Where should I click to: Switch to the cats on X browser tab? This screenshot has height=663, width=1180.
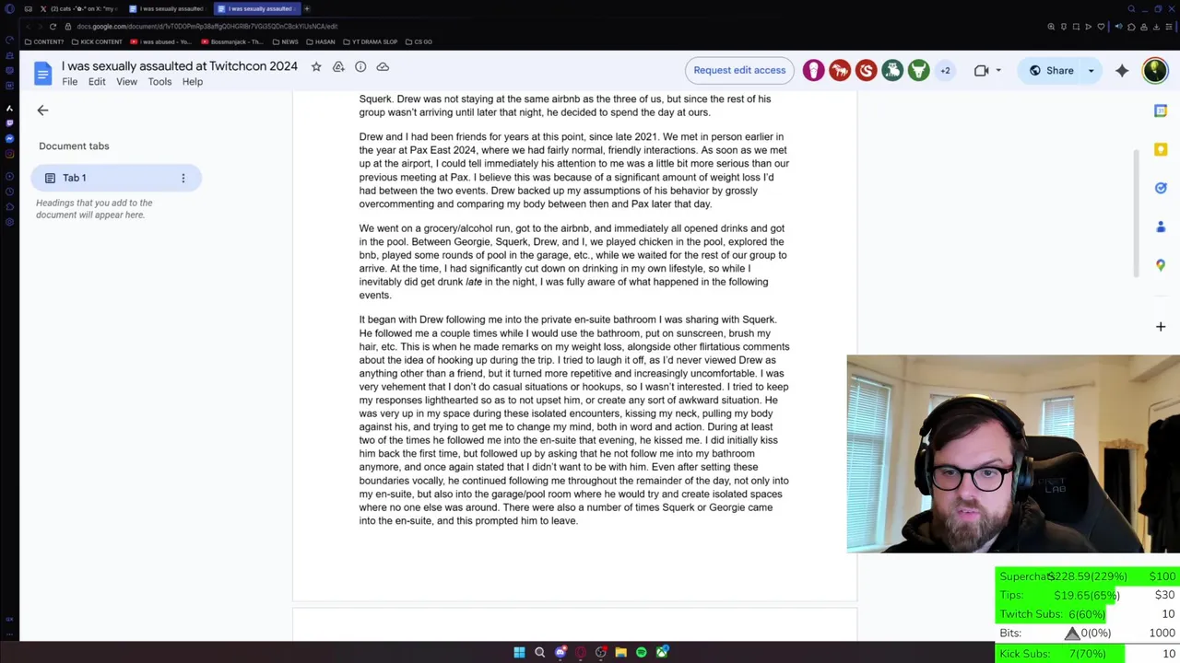(x=77, y=8)
